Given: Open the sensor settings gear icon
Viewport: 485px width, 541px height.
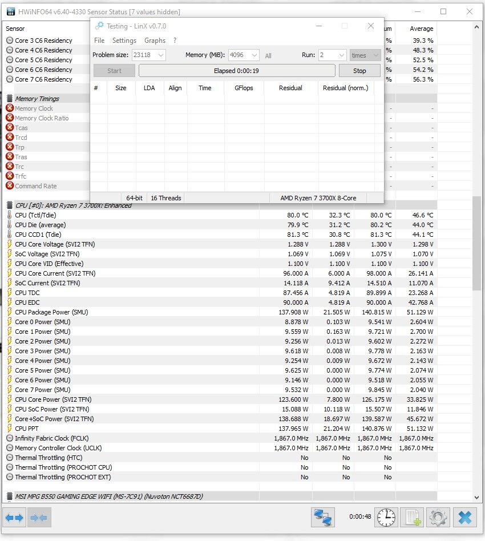Looking at the screenshot, I should coord(438,517).
